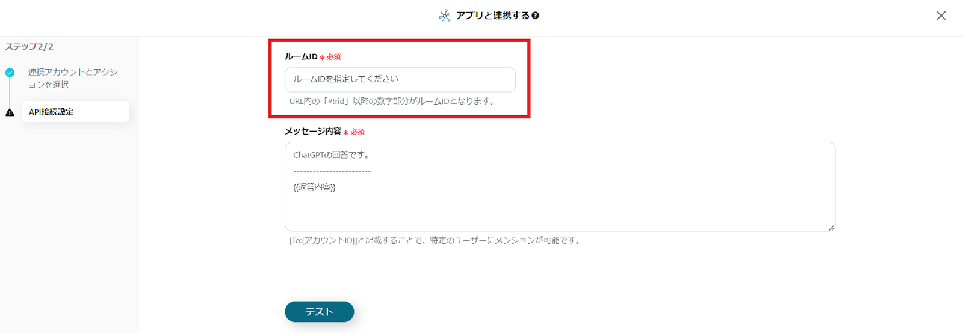Image resolution: width=963 pixels, height=334 pixels.
Task: Focus the ルームID input field
Action: pos(400,79)
